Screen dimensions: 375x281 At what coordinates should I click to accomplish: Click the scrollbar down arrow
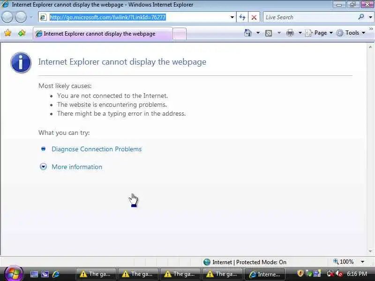point(370,251)
